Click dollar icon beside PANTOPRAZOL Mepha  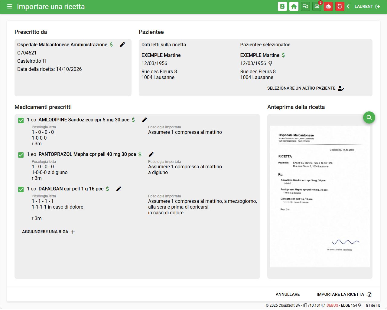pyautogui.click(x=140, y=154)
